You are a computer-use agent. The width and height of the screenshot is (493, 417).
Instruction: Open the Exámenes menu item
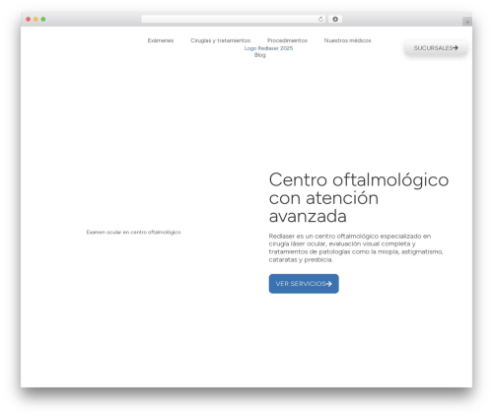coord(161,40)
